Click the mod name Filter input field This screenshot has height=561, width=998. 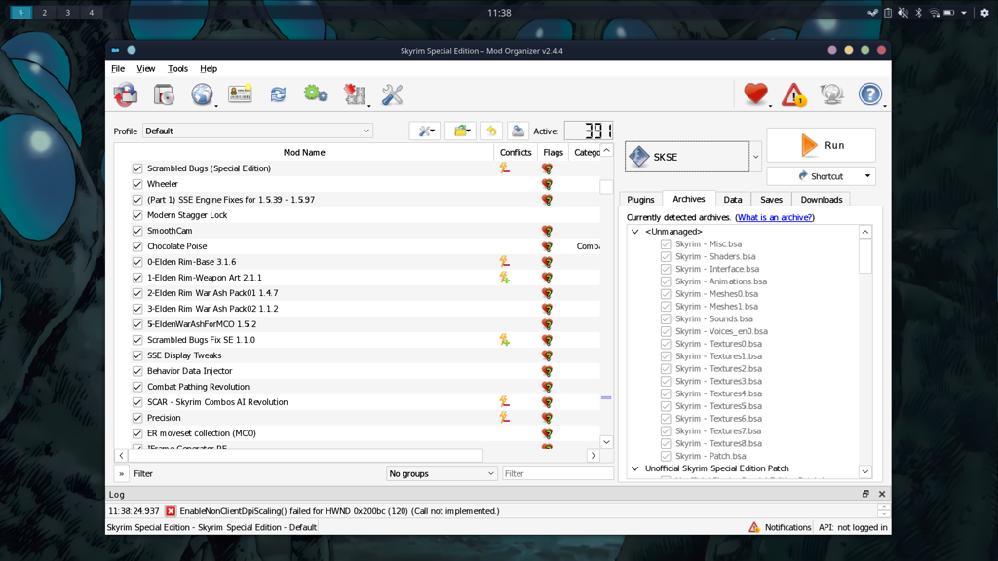click(557, 474)
